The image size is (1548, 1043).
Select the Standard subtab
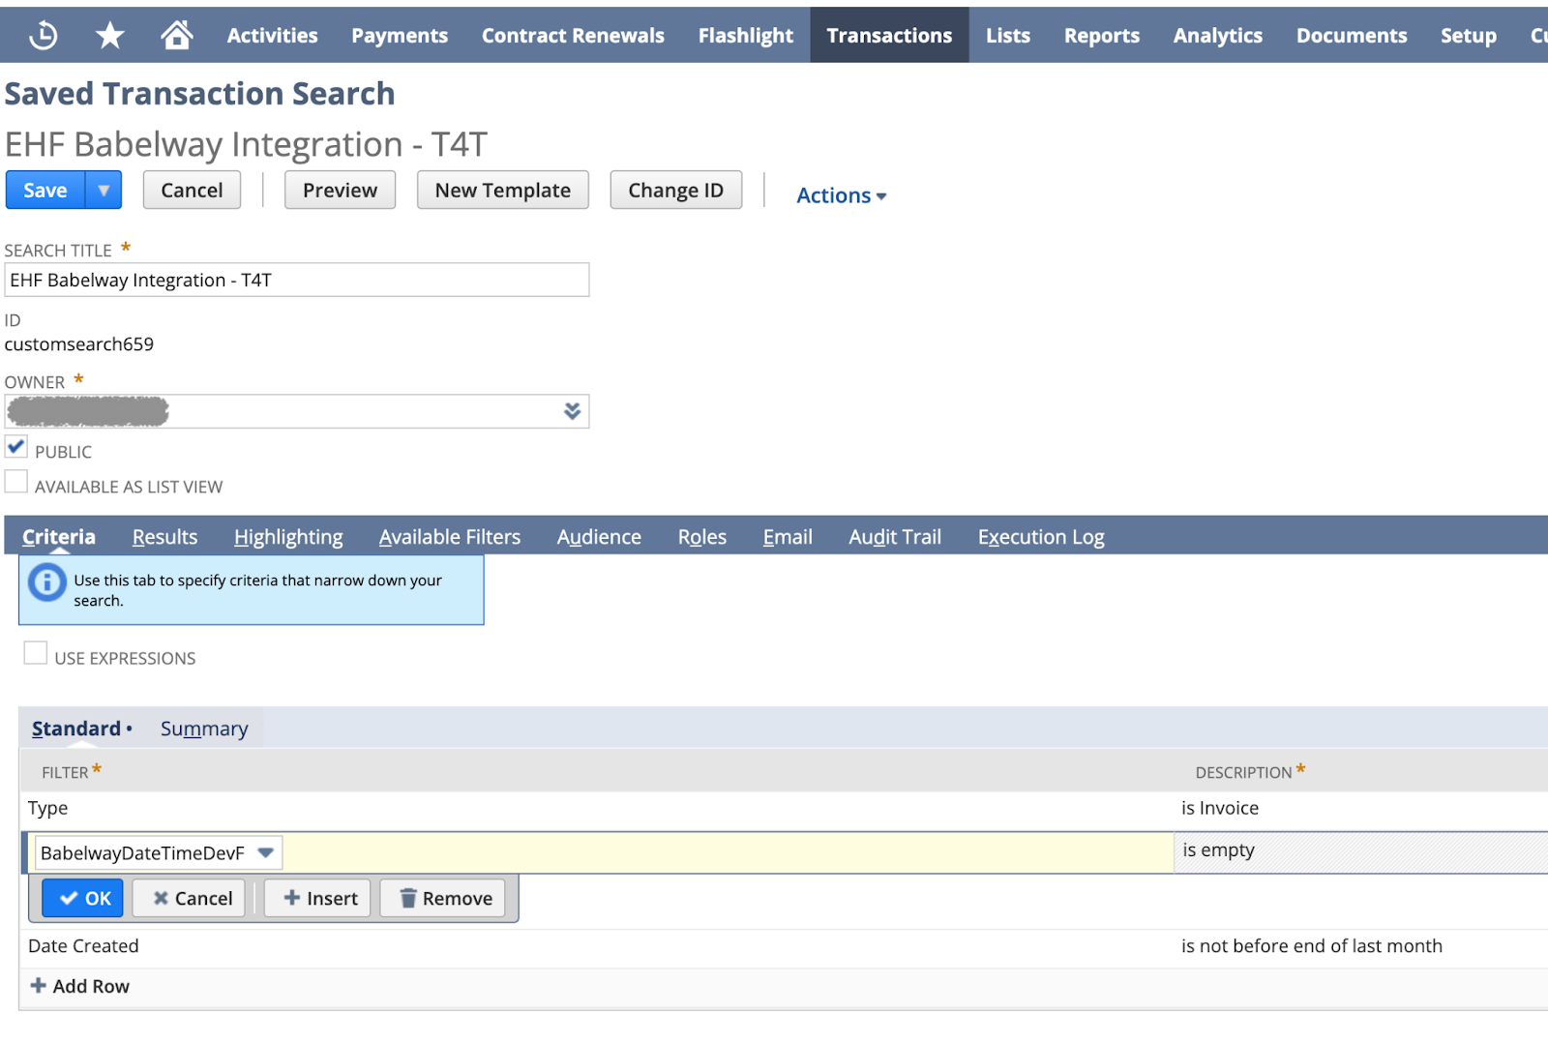76,729
